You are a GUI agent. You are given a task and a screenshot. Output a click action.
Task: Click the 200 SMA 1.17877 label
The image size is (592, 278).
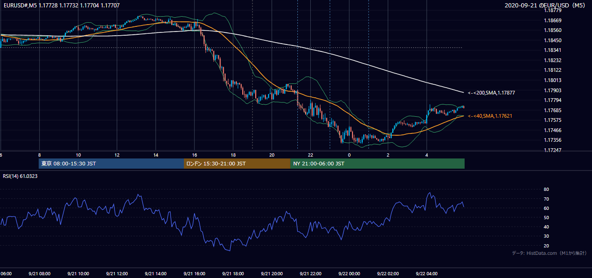click(x=491, y=93)
